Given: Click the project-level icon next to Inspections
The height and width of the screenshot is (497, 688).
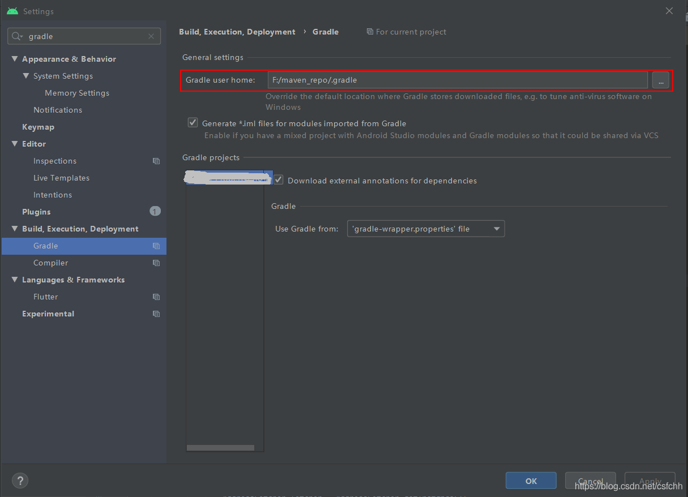Looking at the screenshot, I should click(x=156, y=161).
